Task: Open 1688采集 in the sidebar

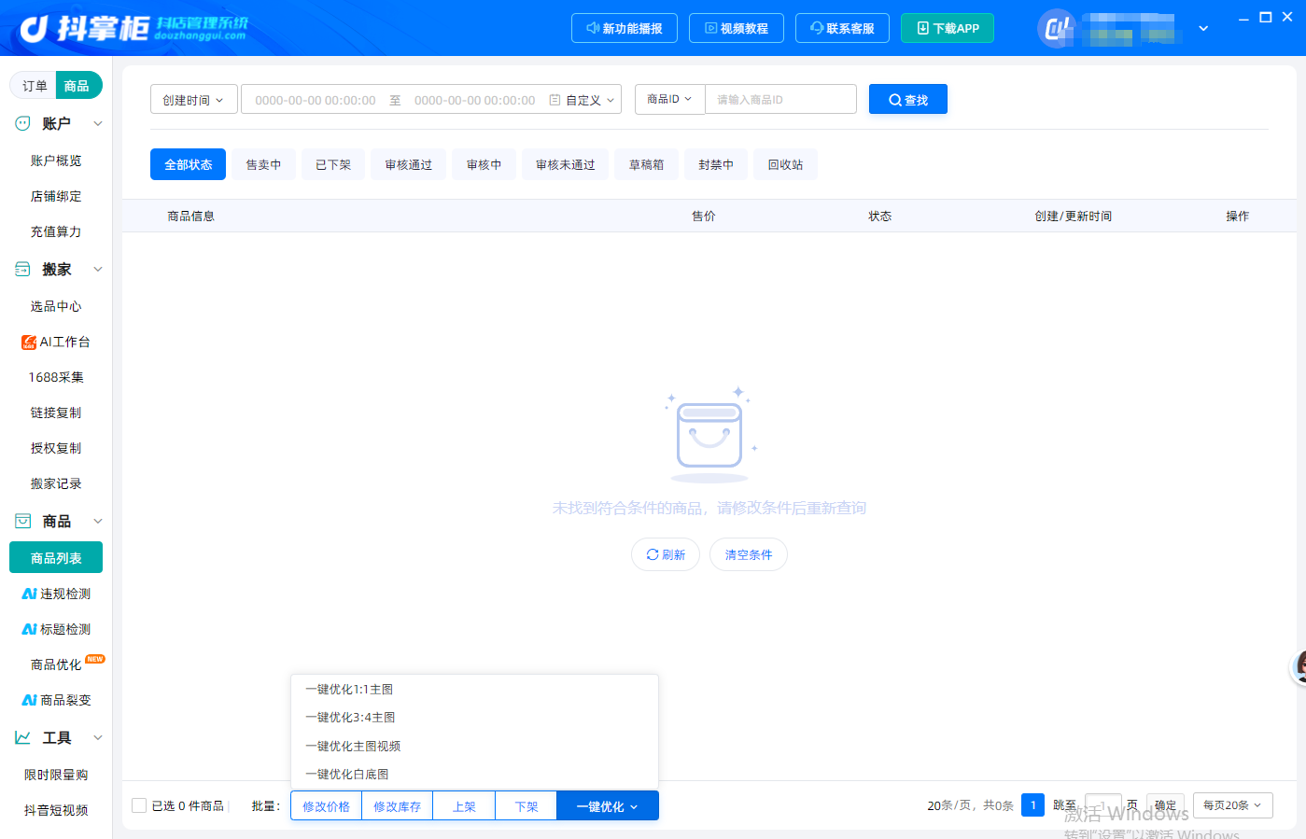Action: 56,377
